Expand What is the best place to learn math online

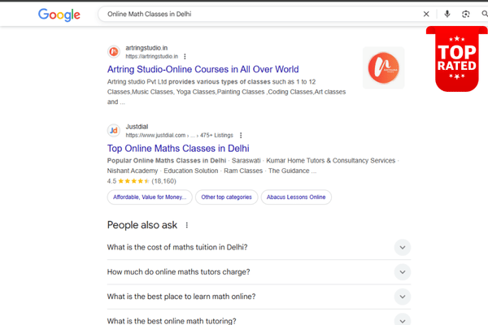259,297
